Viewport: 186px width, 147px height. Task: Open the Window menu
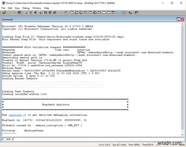pyautogui.click(x=37, y=8)
